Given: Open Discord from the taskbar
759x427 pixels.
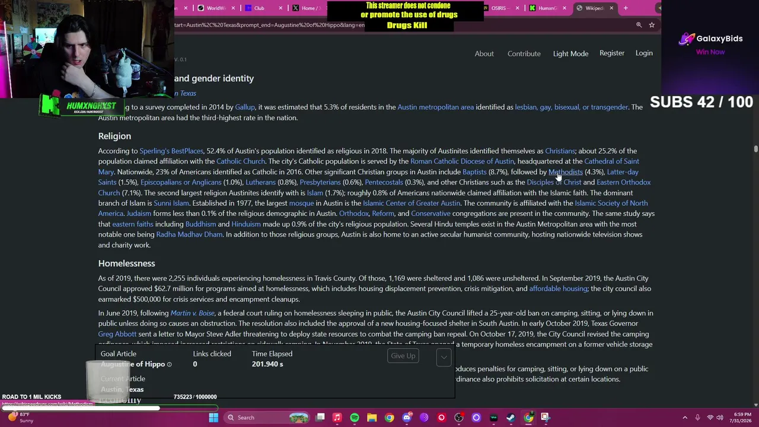Looking at the screenshot, I should [x=407, y=418].
